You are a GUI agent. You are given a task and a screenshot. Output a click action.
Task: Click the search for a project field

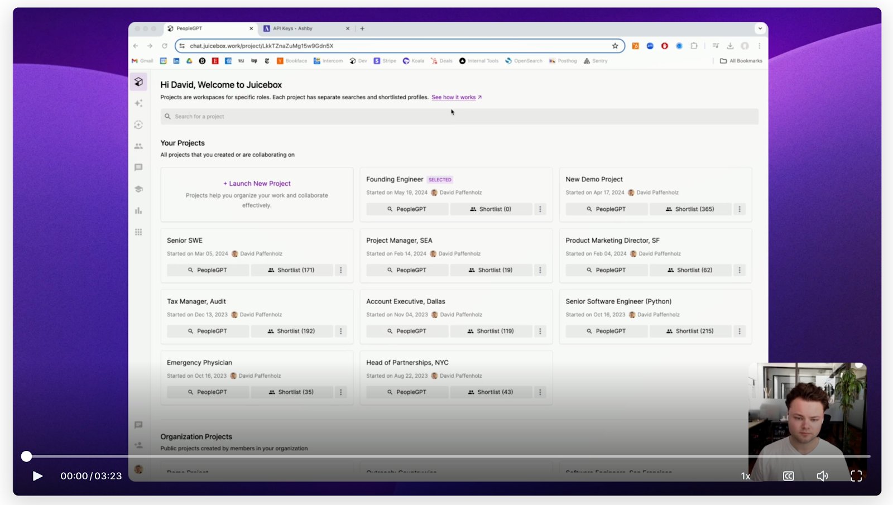459,117
